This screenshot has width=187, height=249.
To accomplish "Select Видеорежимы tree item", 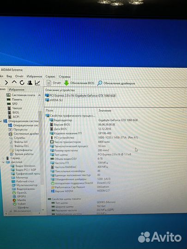I will coord(24,189).
